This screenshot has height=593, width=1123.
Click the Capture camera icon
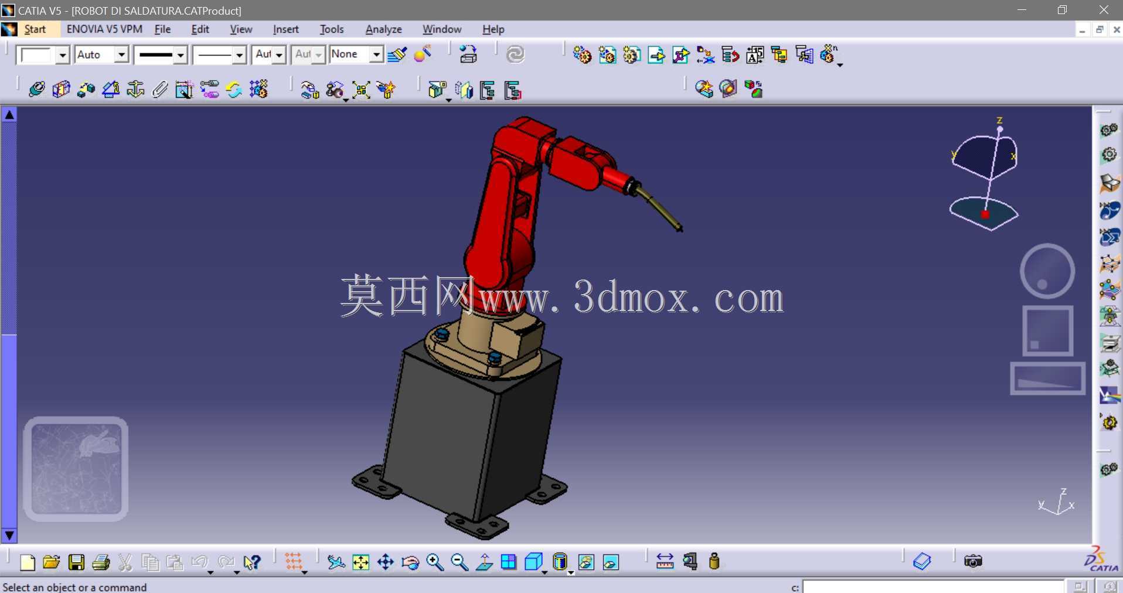point(973,561)
